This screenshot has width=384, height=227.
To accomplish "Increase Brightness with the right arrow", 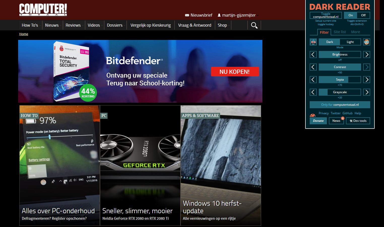I will 367,54.
